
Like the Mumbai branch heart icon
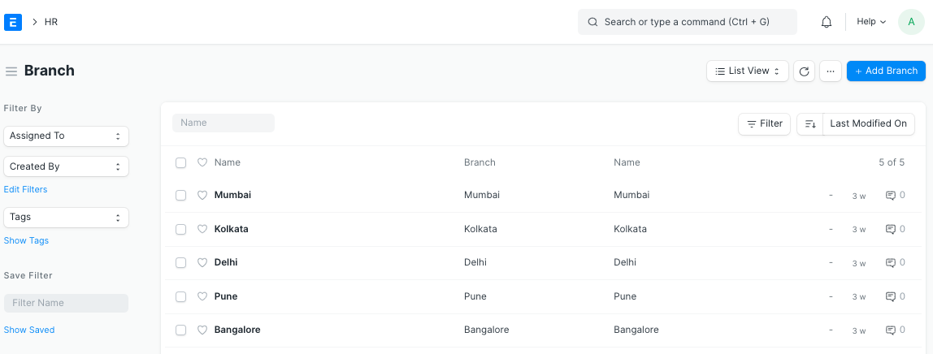pos(203,195)
